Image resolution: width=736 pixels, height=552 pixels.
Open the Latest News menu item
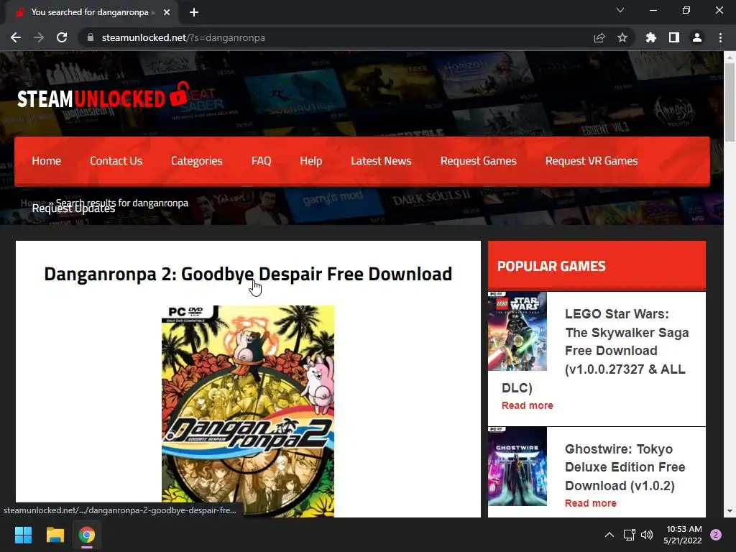[381, 161]
